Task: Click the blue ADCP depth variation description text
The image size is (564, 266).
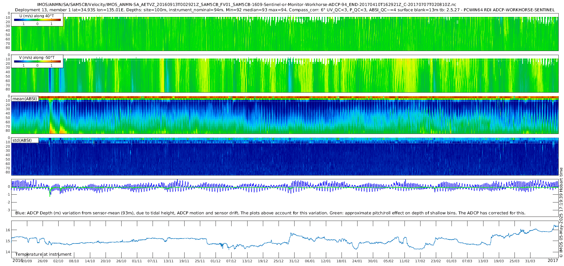Action: click(270, 213)
